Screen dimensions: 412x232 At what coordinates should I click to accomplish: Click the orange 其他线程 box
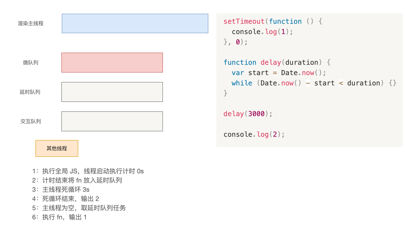pos(57,148)
